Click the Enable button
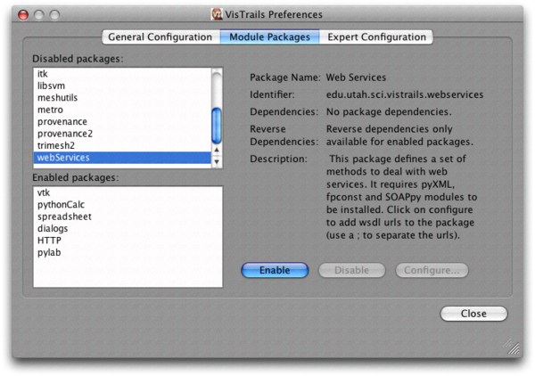 (275, 270)
